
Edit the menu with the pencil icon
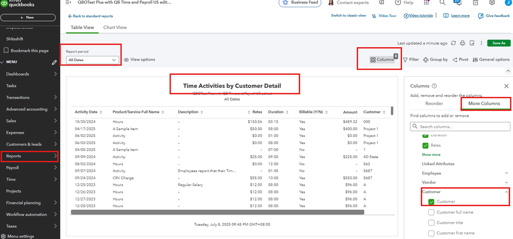[54, 62]
